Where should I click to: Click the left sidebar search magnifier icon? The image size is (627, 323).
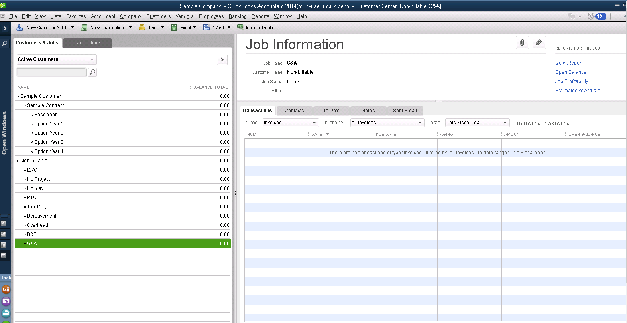5,44
